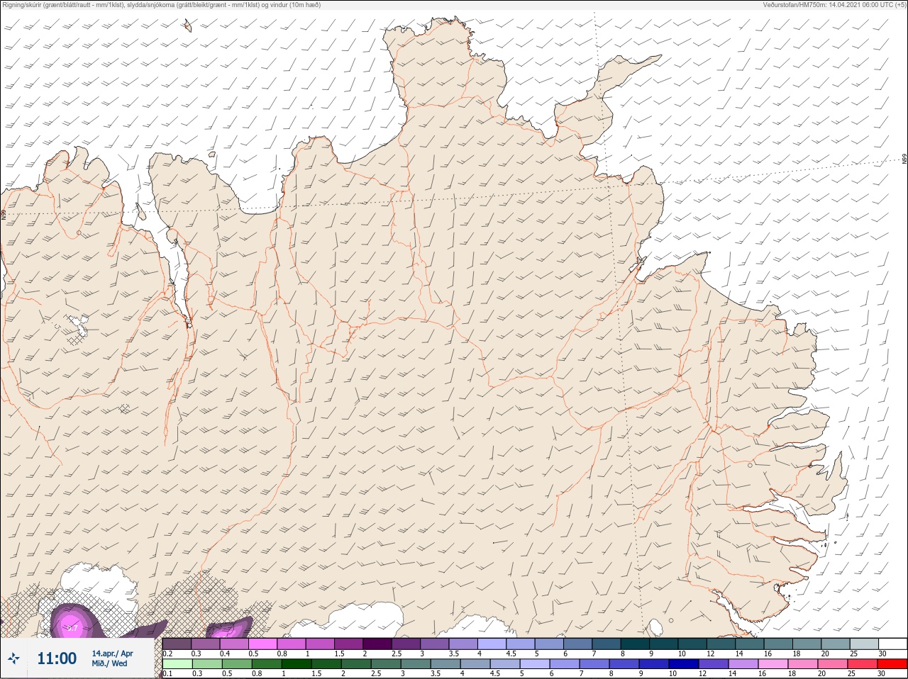Click the 3.7 precipitation value on the pink blob
Image resolution: width=908 pixels, height=679 pixels.
pyautogui.click(x=72, y=628)
